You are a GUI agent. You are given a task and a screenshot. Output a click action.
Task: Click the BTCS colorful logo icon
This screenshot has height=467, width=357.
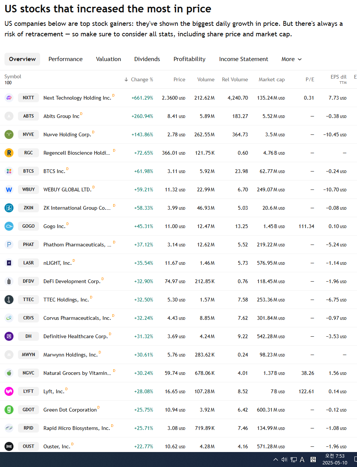[9, 171]
